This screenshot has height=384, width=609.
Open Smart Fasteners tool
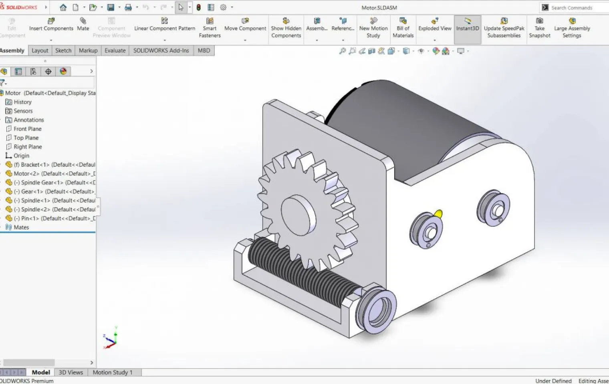coord(210,28)
